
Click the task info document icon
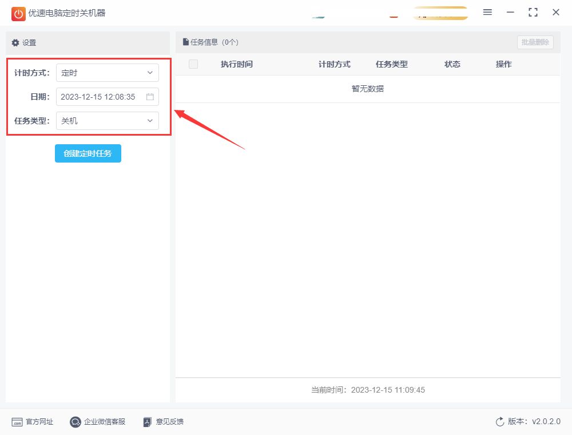(x=186, y=42)
